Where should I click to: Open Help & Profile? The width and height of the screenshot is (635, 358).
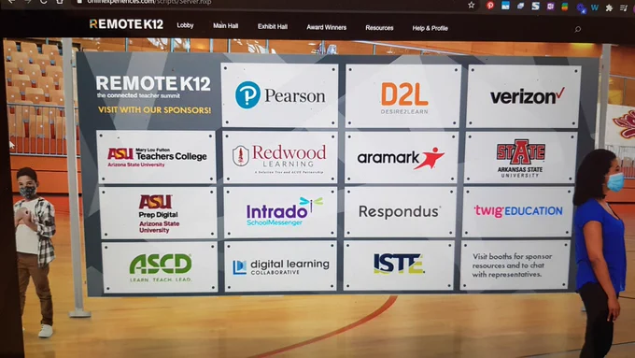(430, 28)
